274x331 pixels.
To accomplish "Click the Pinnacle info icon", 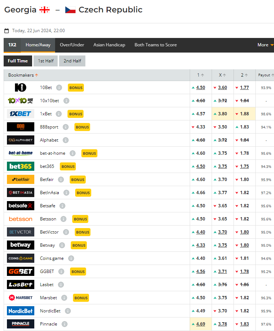I will (x=65, y=324).
